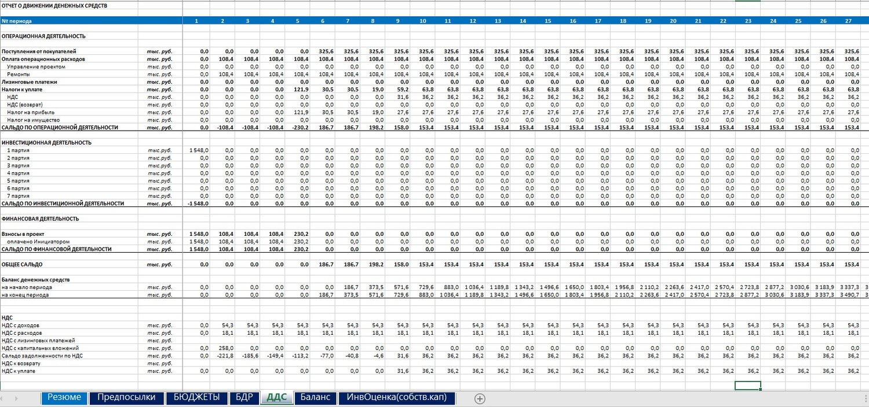Open the Резюме sheet tab
The height and width of the screenshot is (407, 869).
tap(64, 397)
